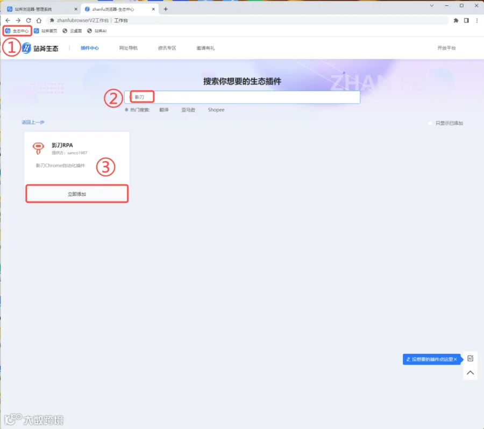This screenshot has height=429, width=484.
Task: Focus the plugin search input field
Action: 242,97
